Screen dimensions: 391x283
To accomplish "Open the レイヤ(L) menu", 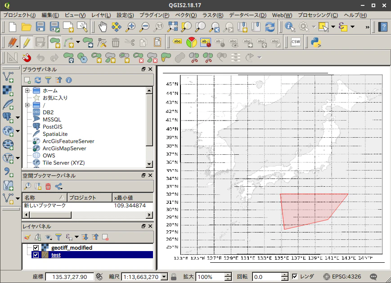I will tap(101, 15).
